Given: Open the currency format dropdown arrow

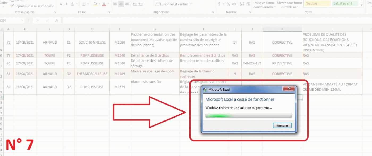Looking at the screenshot, I should click(x=223, y=4).
